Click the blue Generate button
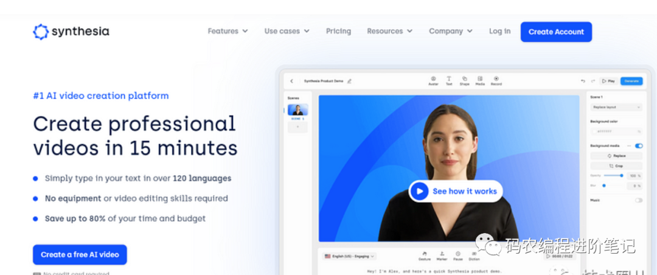Viewport: 657px width, 275px height. pyautogui.click(x=631, y=81)
